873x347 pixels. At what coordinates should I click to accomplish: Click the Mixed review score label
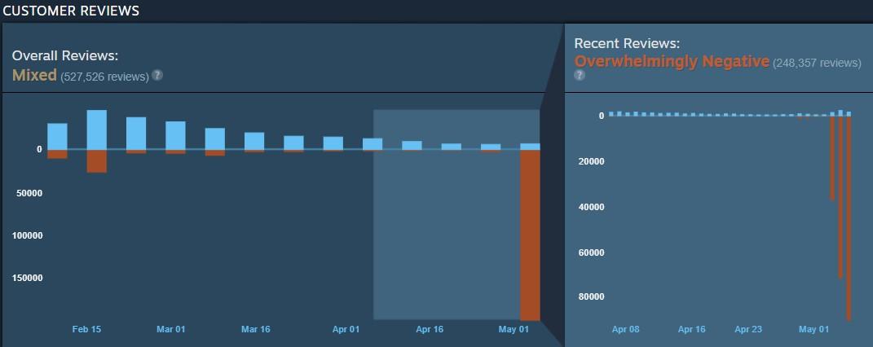(x=34, y=75)
